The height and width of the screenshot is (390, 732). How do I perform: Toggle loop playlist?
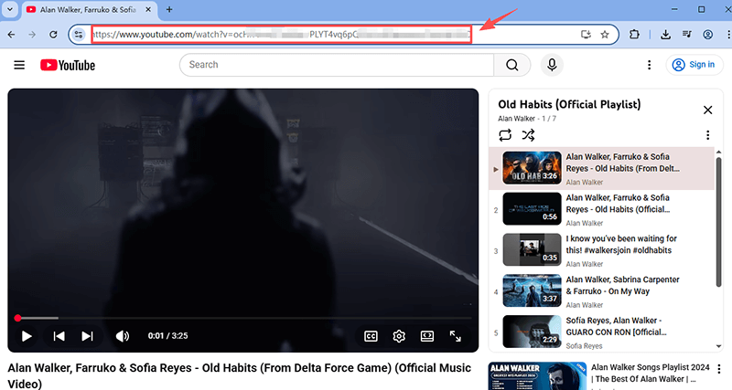pyautogui.click(x=505, y=135)
